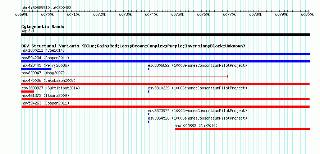Open esv3310229 (1000GenomesConsortiumPilotProject) label
320x154 pixels.
197,88
